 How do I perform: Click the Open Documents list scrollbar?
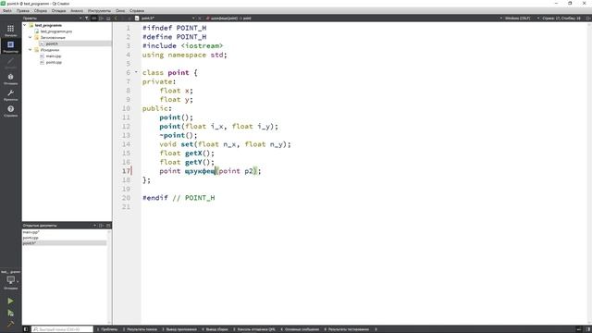click(x=109, y=277)
